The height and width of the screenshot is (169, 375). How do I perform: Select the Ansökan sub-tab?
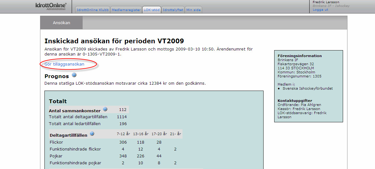pos(61,23)
